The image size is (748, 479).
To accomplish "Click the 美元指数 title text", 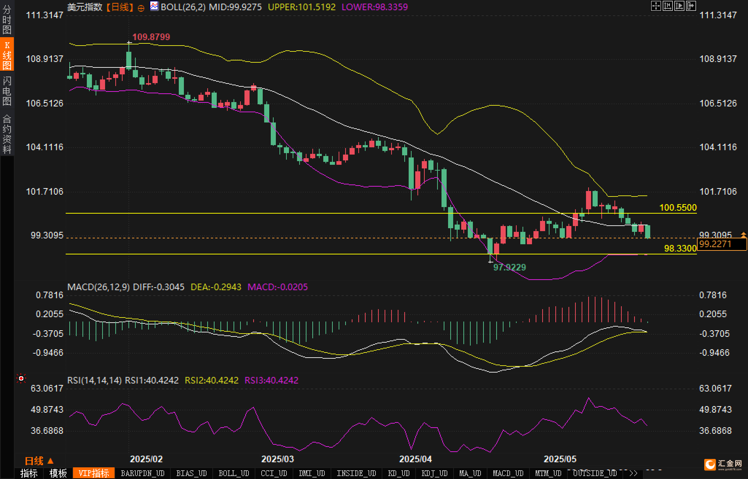I will [x=85, y=7].
